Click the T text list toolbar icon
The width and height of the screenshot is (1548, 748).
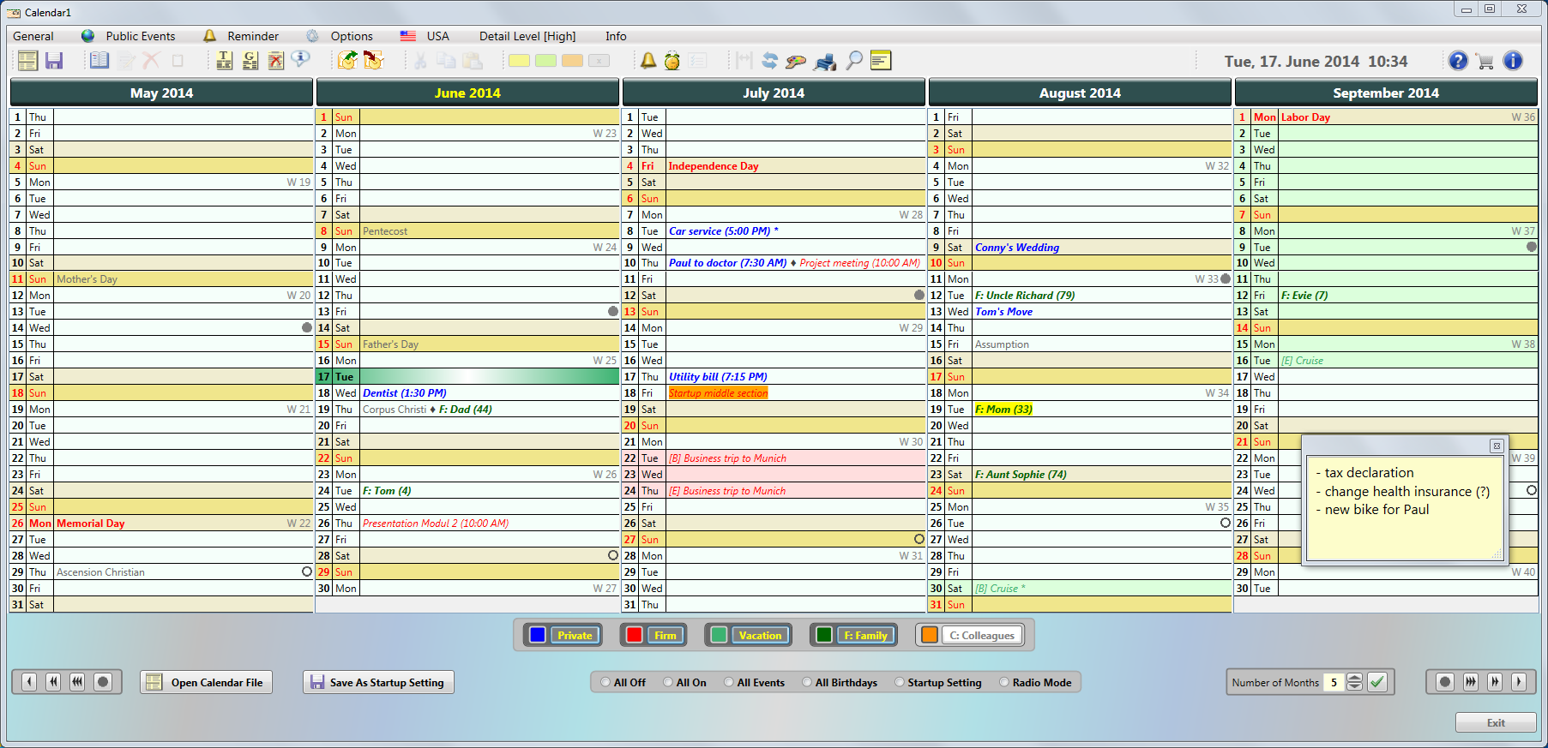click(x=224, y=61)
